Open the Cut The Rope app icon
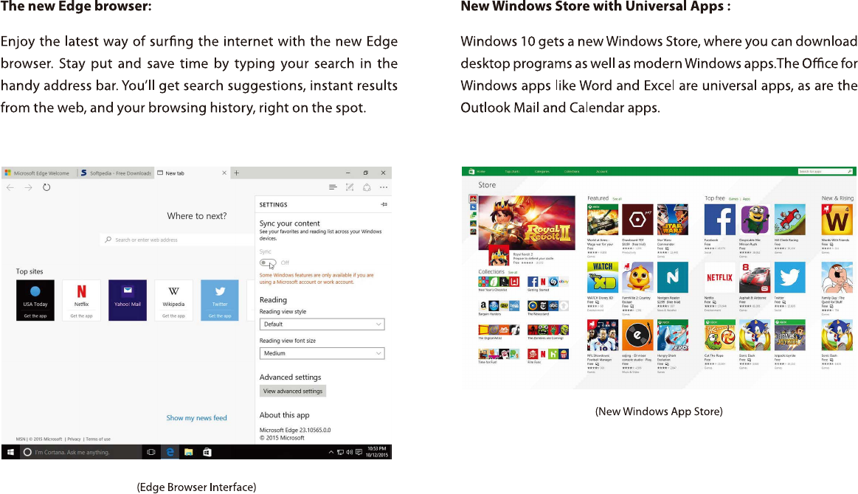 [x=719, y=335]
